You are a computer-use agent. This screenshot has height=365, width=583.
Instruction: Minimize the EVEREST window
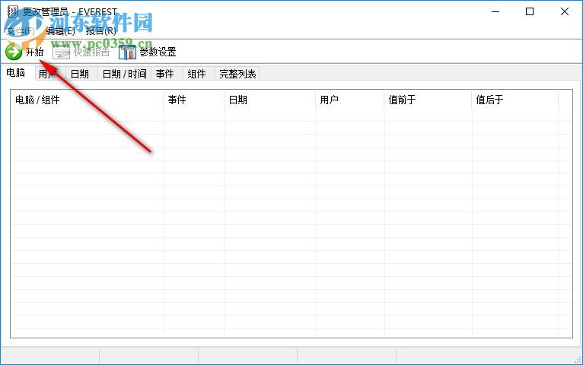[x=495, y=11]
